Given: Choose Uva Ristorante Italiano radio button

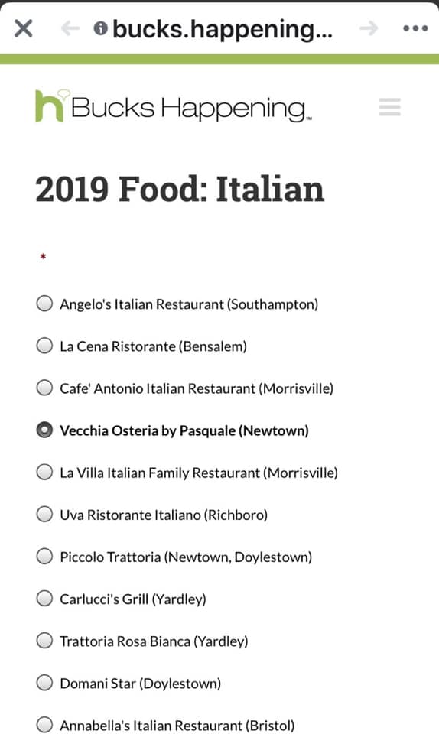Looking at the screenshot, I should click(x=44, y=514).
